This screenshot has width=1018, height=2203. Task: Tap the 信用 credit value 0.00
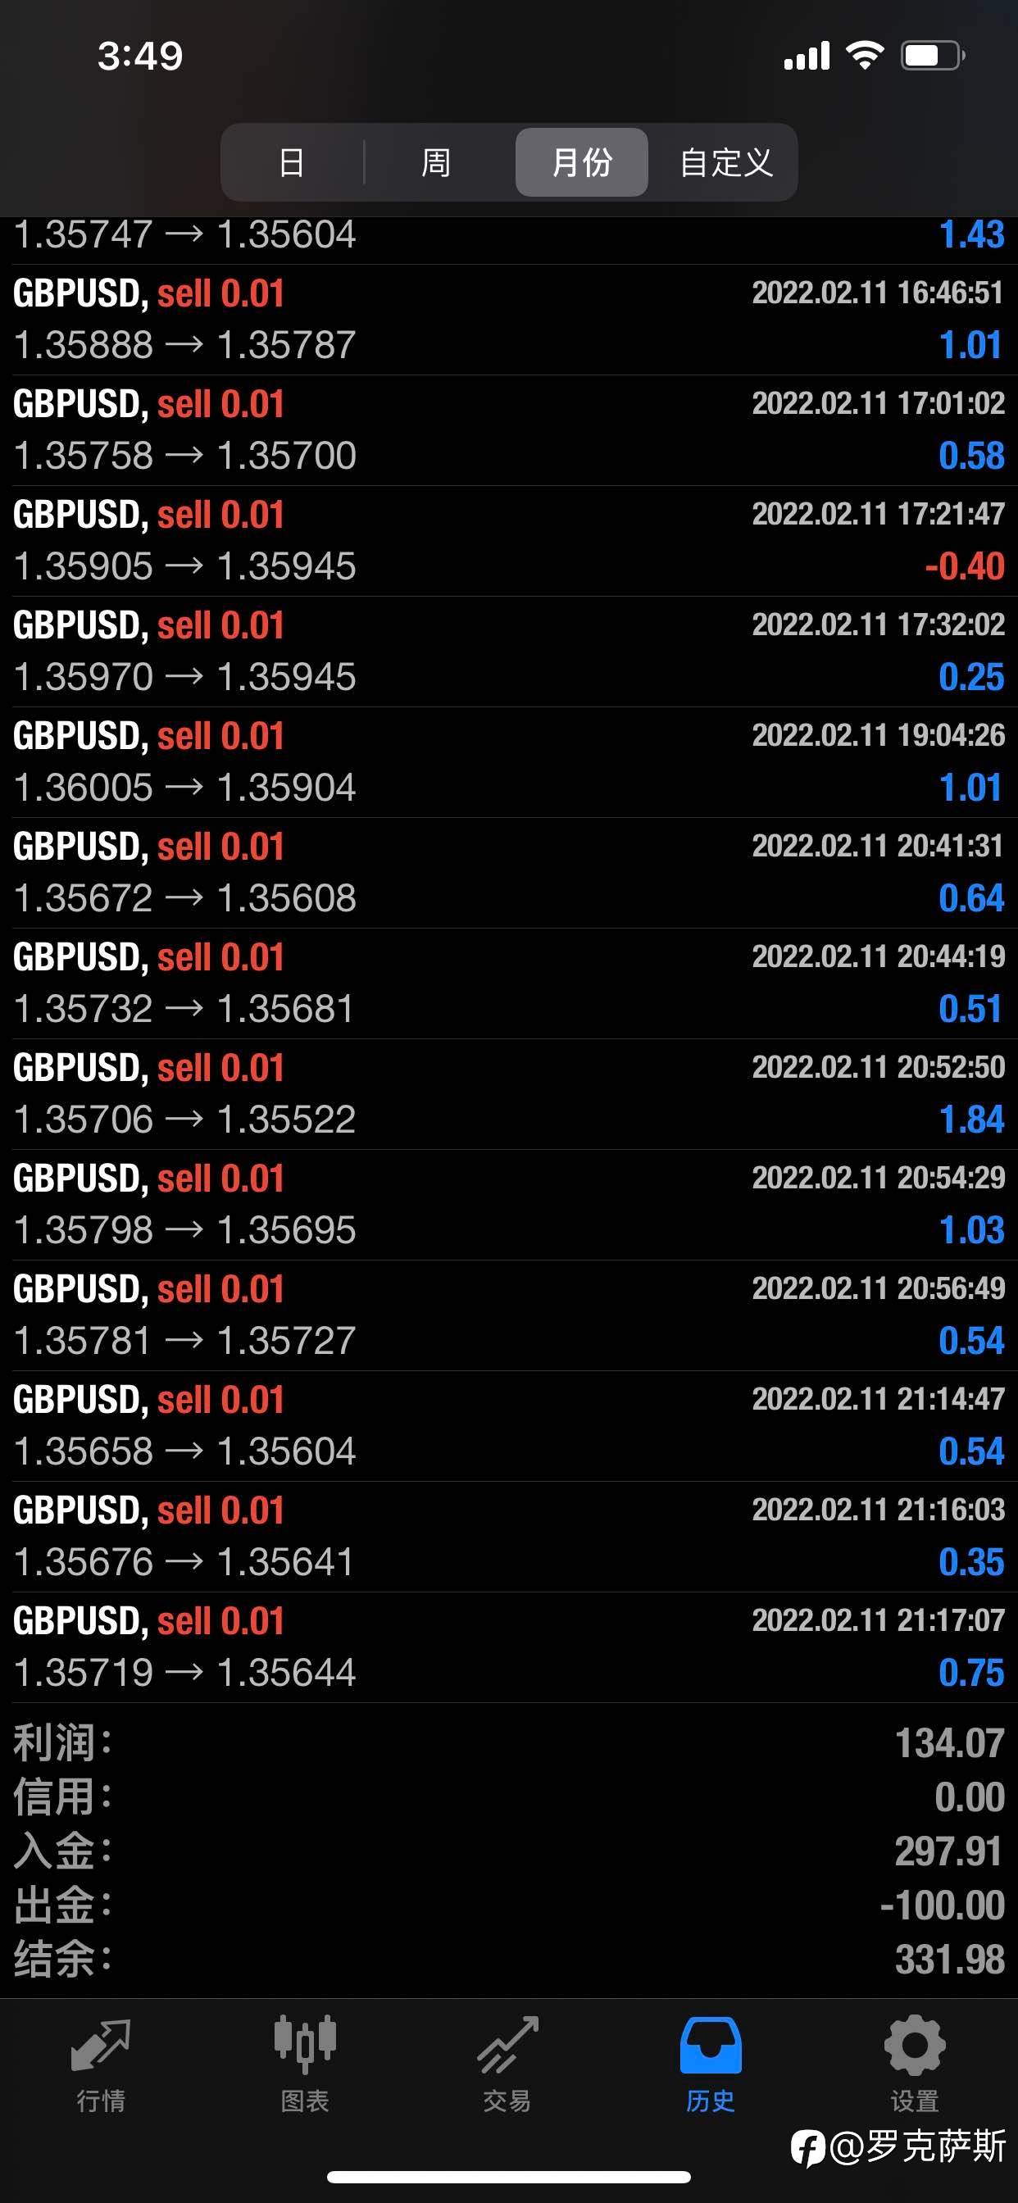pos(970,1796)
